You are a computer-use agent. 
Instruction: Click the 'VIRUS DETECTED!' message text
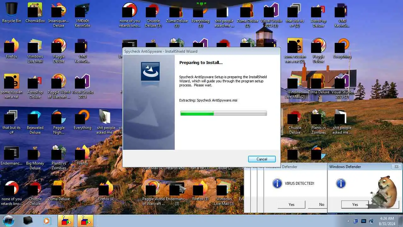pos(299,183)
